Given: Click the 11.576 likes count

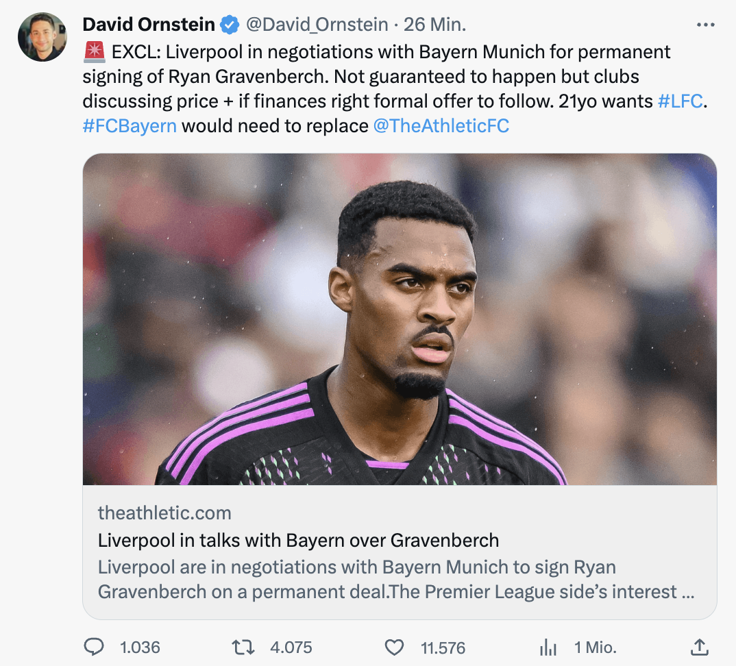Looking at the screenshot, I should click(443, 647).
